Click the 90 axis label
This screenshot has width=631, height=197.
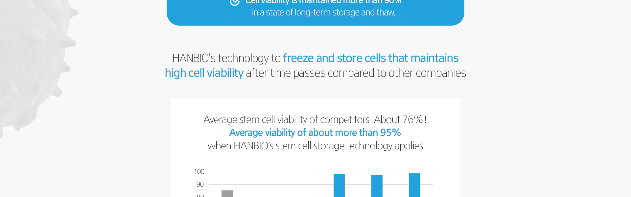[200, 185]
